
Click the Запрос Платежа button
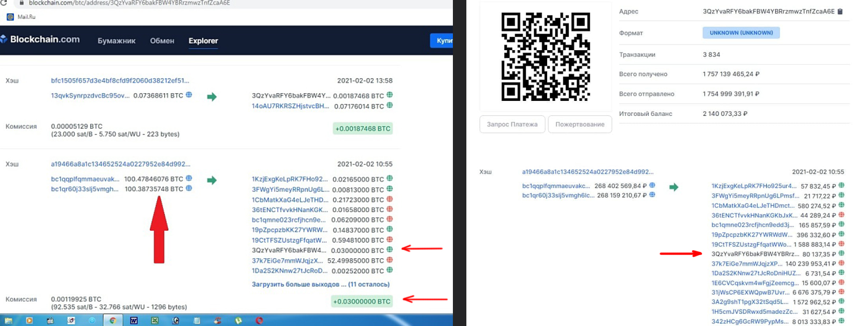click(512, 124)
